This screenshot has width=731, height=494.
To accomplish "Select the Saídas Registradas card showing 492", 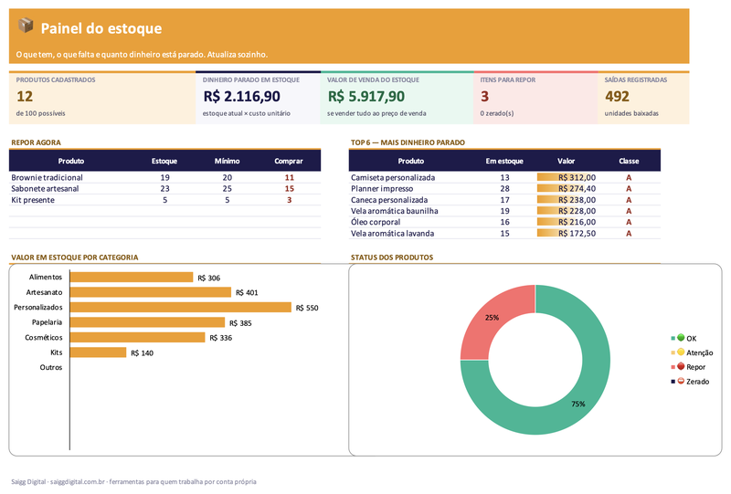I will [x=643, y=98].
